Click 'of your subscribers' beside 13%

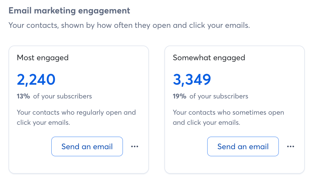point(62,96)
